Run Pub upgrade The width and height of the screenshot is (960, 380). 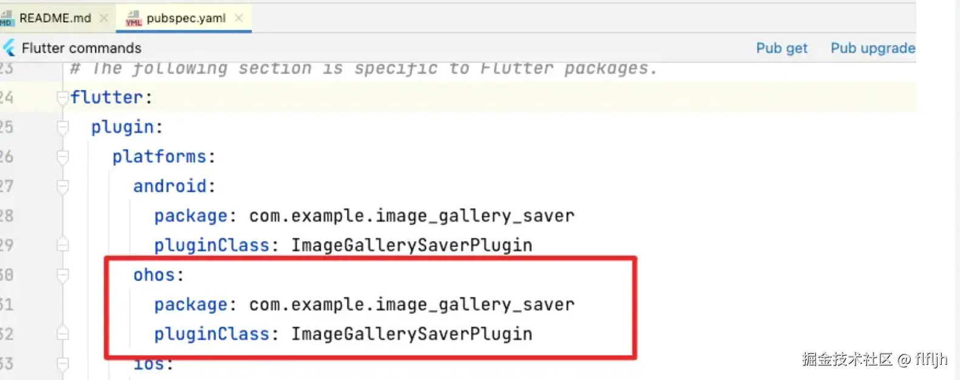point(873,49)
